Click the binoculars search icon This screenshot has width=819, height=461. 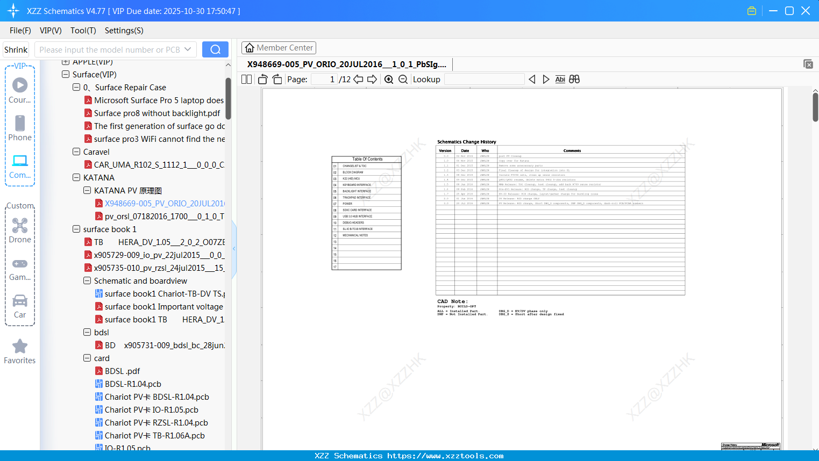(x=574, y=79)
